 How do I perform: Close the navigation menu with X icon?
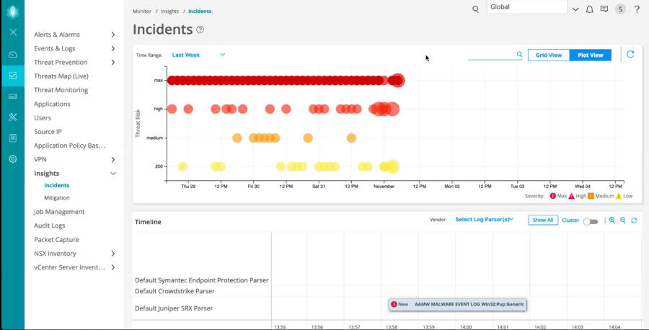12,32
